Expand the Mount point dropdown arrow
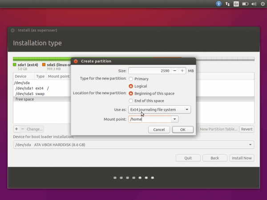The width and height of the screenshot is (267, 200). (175, 119)
